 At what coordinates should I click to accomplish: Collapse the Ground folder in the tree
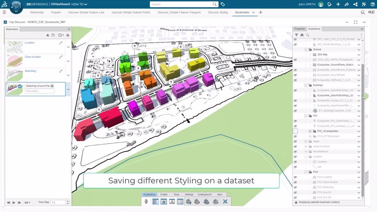pos(306,49)
